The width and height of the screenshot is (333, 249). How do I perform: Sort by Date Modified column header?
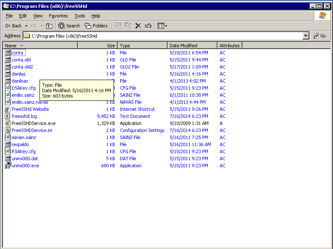192,46
